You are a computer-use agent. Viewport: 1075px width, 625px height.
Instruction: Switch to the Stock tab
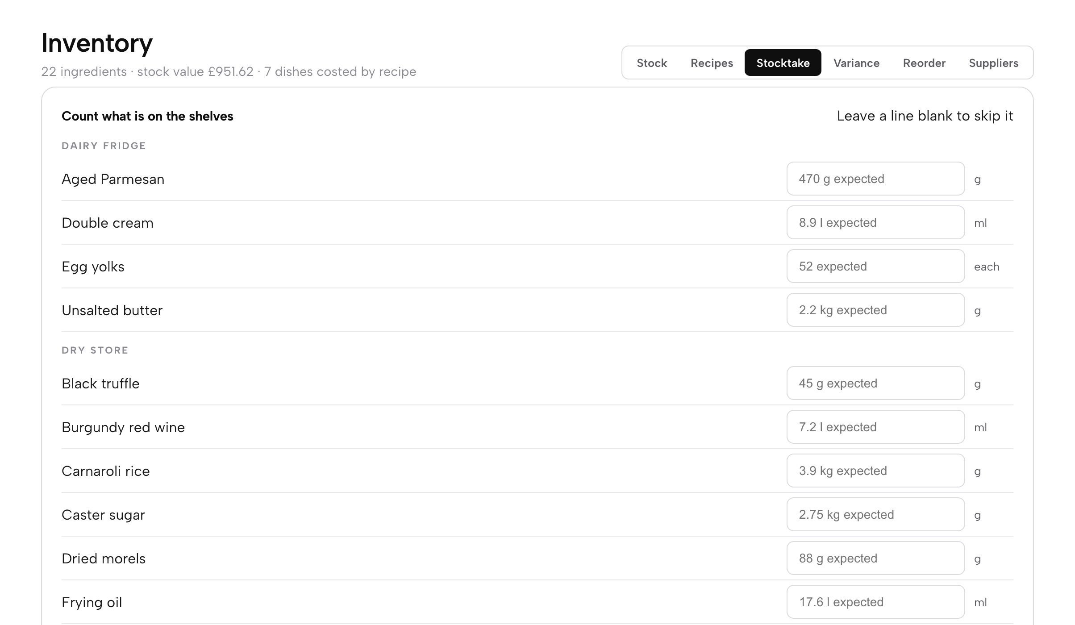[651, 63]
